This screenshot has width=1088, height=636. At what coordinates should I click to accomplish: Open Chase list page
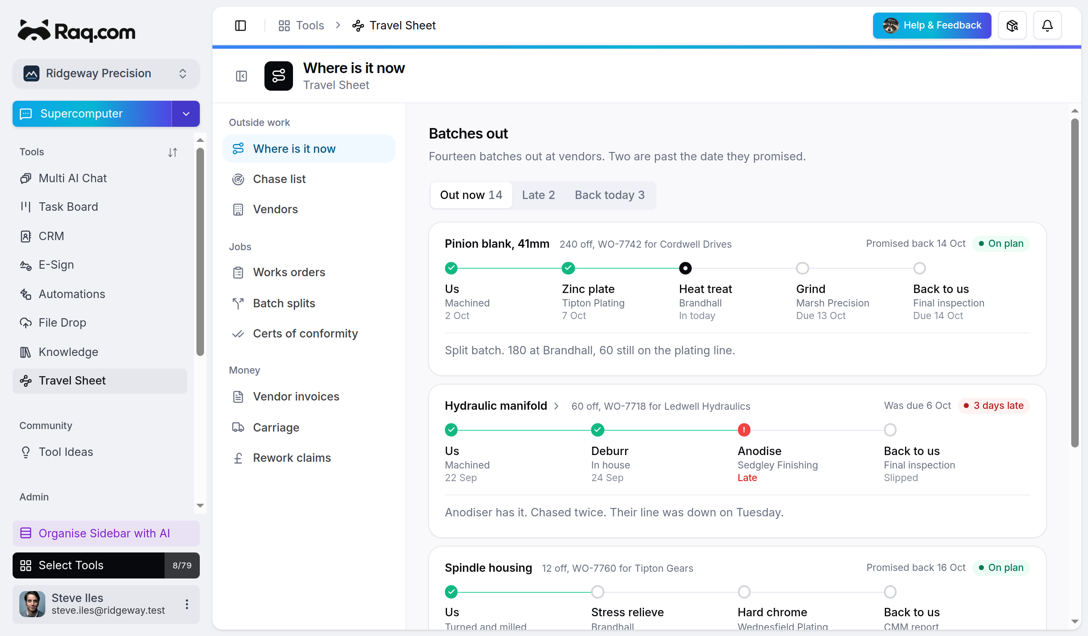tap(309, 179)
